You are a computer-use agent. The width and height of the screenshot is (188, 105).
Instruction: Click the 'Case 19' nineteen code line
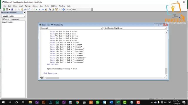67,62
